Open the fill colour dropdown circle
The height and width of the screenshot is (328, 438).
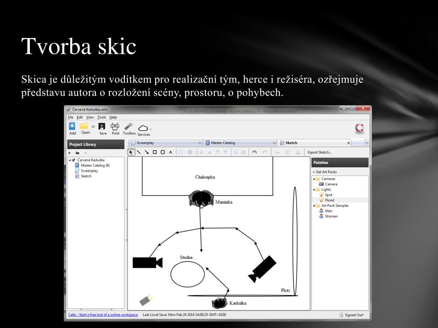[191, 152]
